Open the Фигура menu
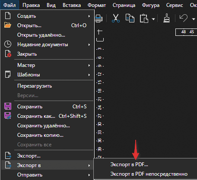The image size is (197, 180). pos(151,5)
